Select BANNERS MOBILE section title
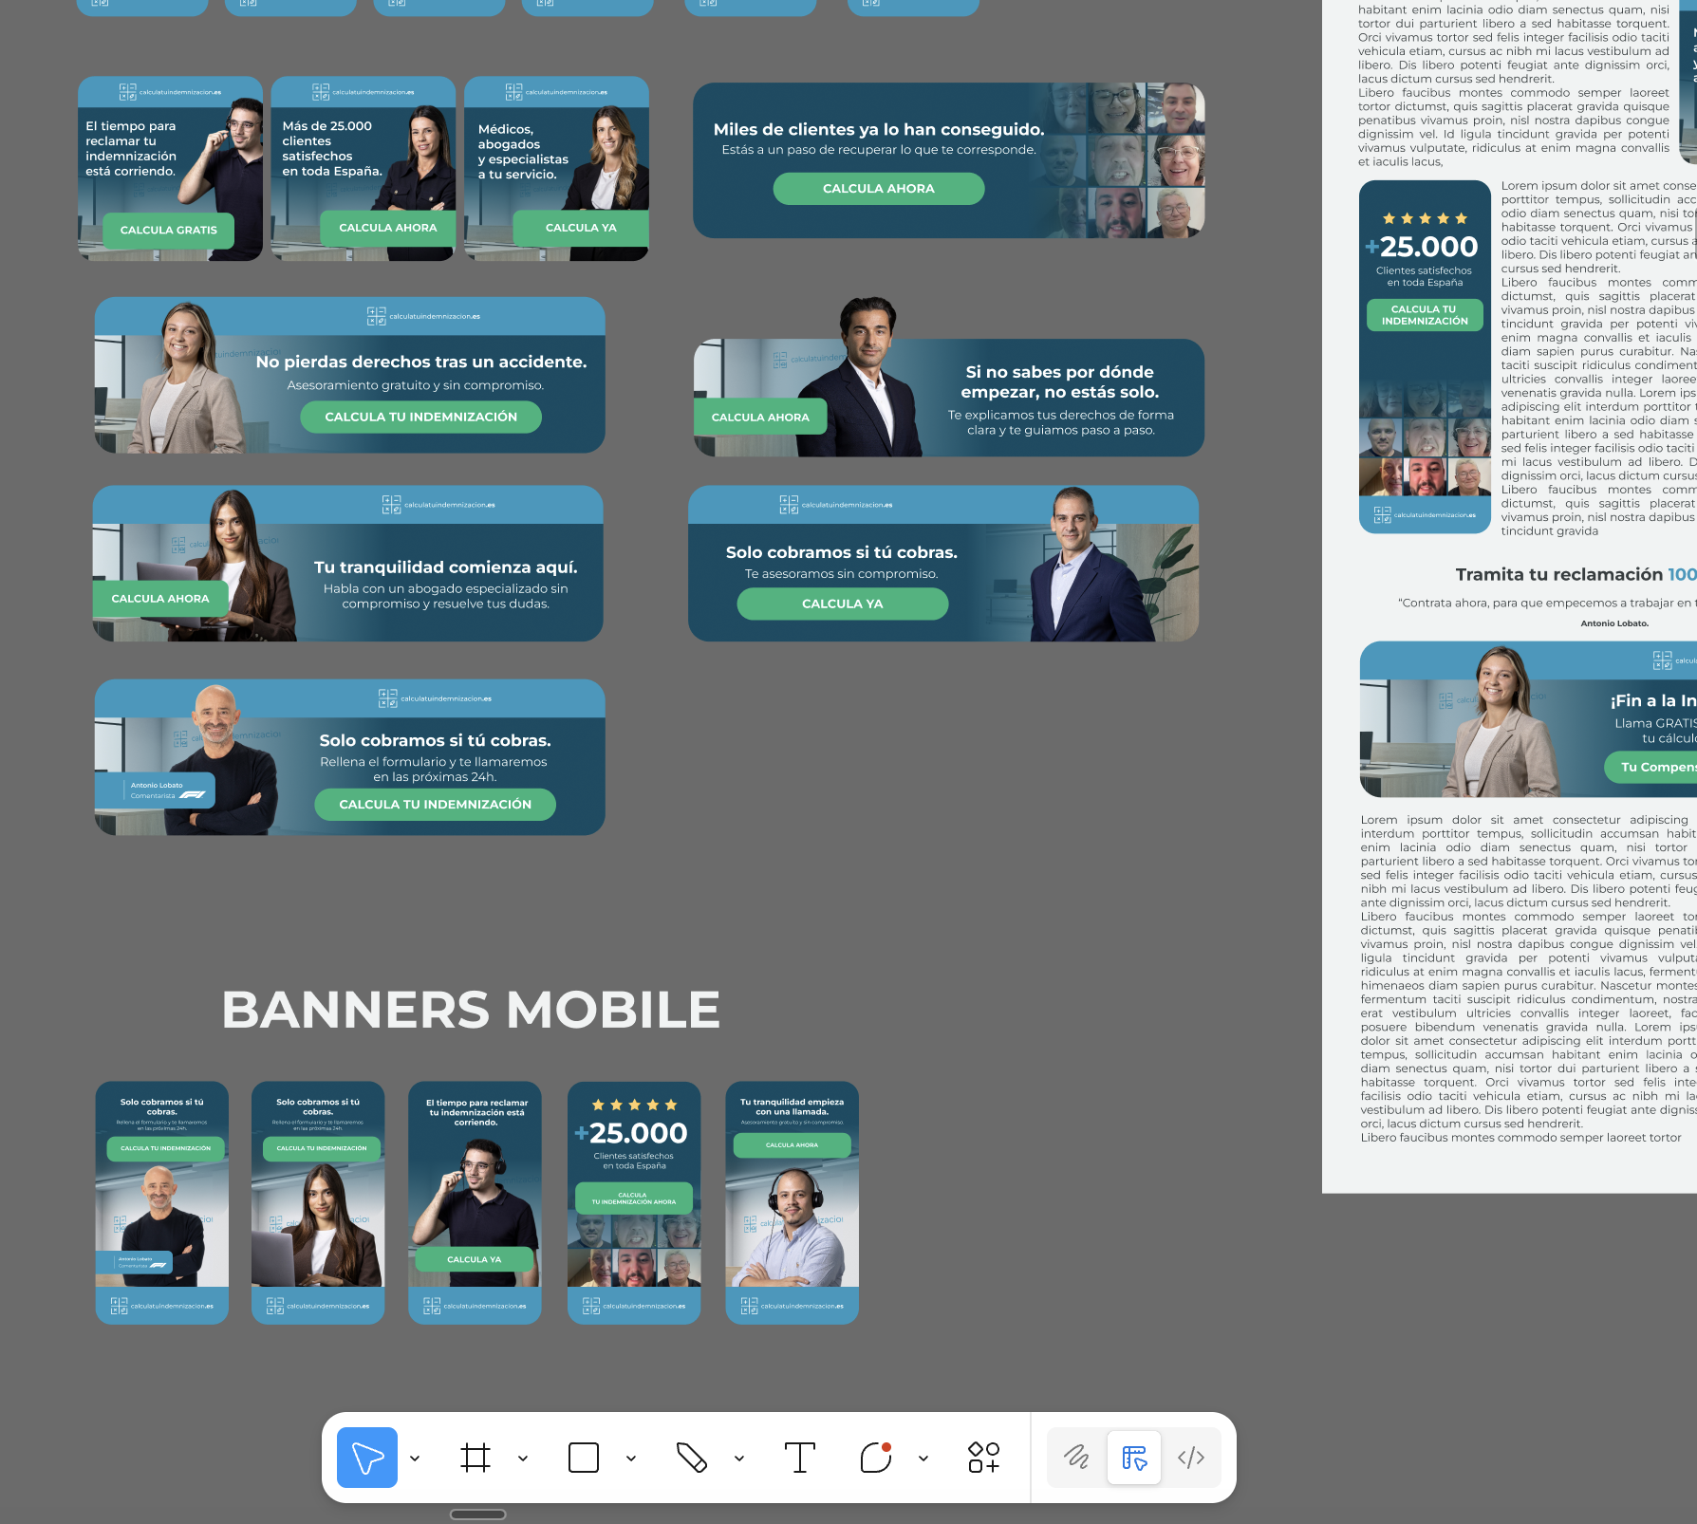 click(471, 1010)
